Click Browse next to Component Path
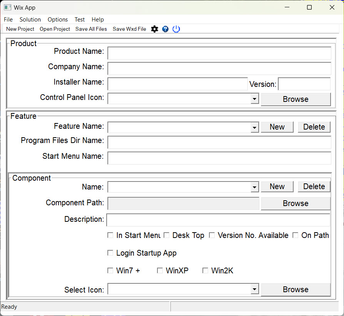 click(x=296, y=203)
